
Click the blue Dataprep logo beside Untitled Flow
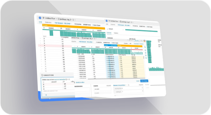(40, 18)
